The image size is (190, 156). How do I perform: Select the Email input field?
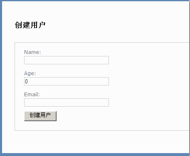coord(67,102)
